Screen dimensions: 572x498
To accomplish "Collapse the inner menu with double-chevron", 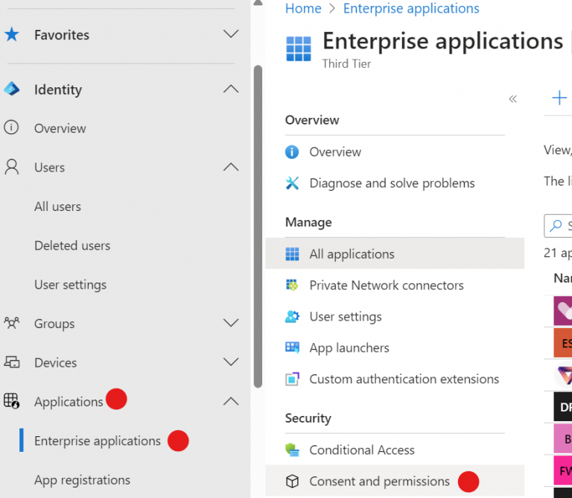I will [x=512, y=99].
